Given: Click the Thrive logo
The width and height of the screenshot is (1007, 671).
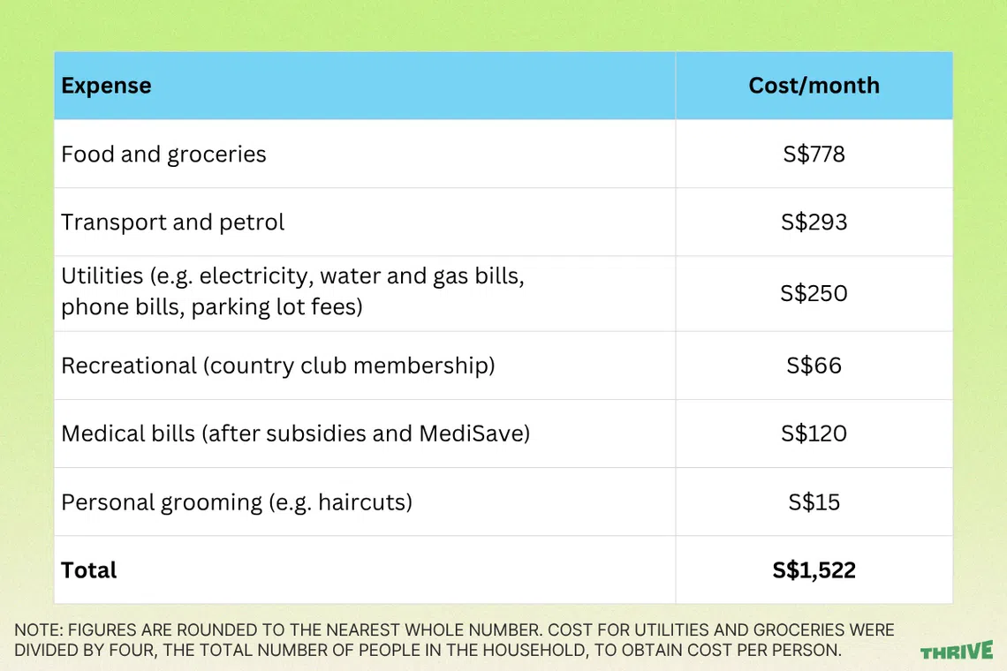Looking at the screenshot, I should 956,652.
